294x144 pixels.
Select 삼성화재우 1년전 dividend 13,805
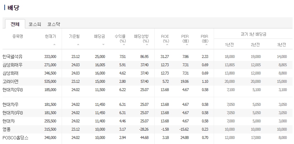(x=230, y=65)
